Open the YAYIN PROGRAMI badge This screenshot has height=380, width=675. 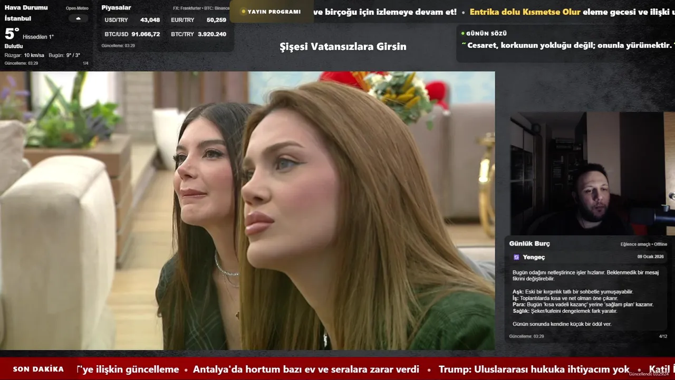coord(271,12)
